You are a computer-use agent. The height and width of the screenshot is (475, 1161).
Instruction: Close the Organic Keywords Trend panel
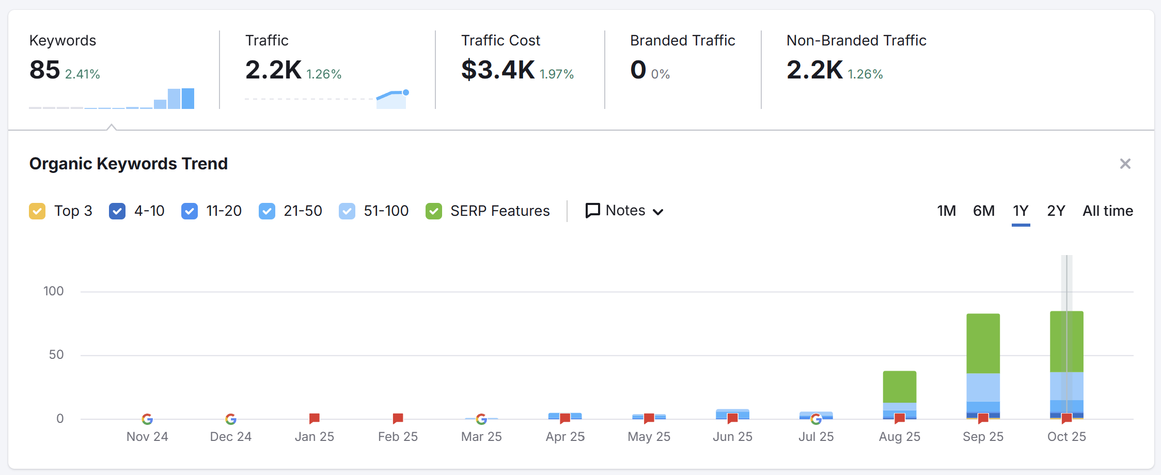point(1125,164)
